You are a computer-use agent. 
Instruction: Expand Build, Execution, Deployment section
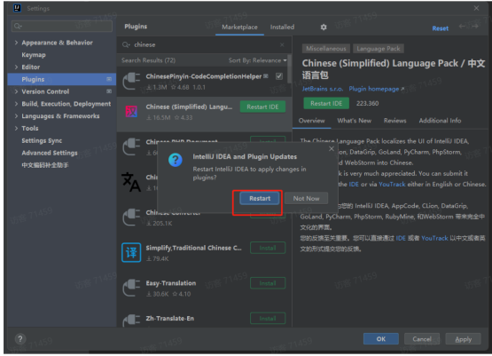pyautogui.click(x=16, y=104)
